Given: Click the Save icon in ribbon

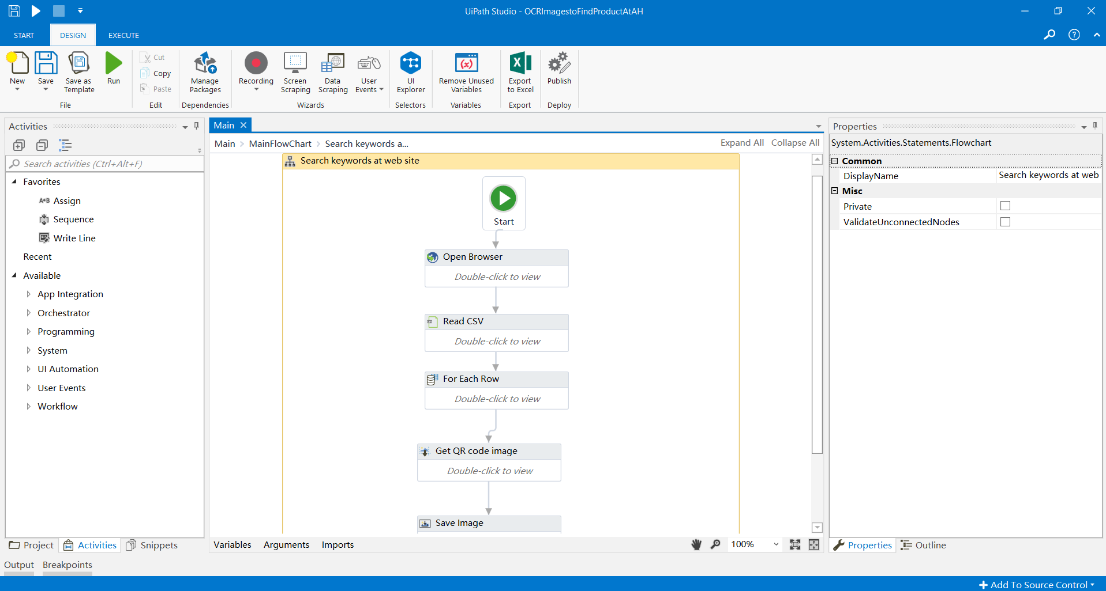Looking at the screenshot, I should click(46, 63).
